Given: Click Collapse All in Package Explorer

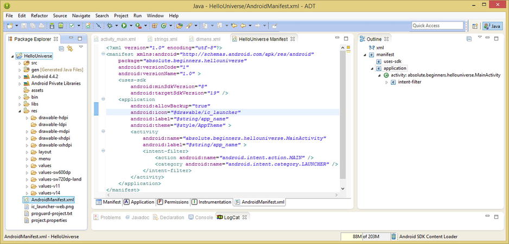Looking at the screenshot, I should (x=60, y=49).
